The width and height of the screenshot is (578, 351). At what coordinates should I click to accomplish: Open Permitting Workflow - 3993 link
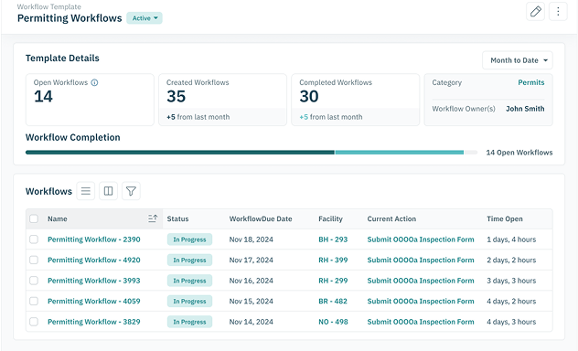[x=94, y=281]
